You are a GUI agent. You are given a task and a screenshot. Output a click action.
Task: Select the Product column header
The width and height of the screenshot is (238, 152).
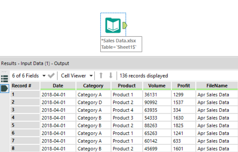(x=127, y=86)
